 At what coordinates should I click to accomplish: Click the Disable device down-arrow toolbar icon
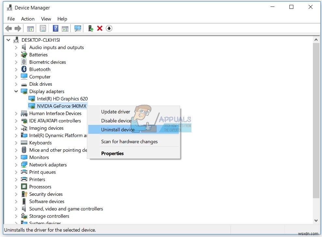[x=109, y=28]
